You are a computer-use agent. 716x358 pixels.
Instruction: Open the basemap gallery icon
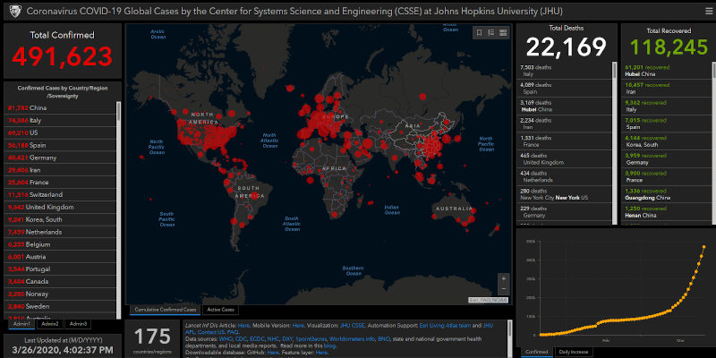(503, 32)
